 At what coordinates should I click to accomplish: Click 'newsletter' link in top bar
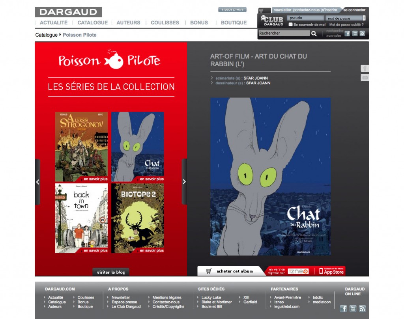tap(282, 10)
